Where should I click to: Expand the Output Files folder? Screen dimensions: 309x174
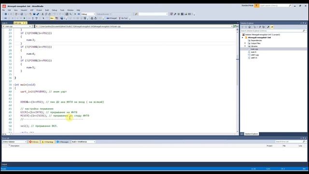pyautogui.click(x=245, y=43)
